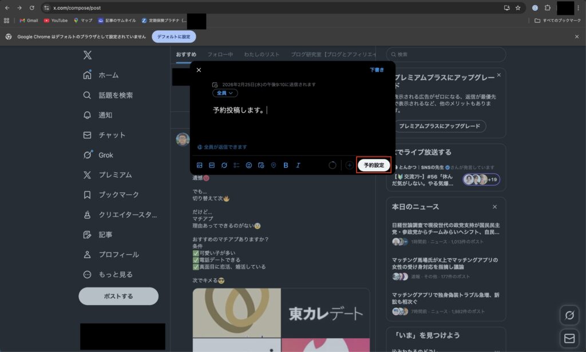
Task: Open the GIF picker
Action: pos(212,165)
